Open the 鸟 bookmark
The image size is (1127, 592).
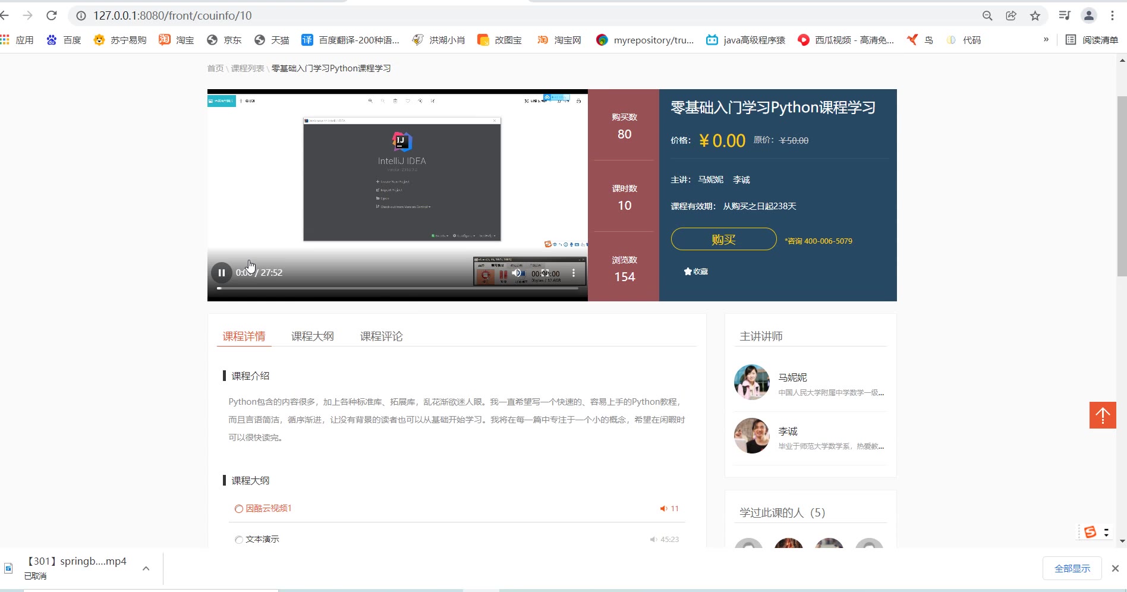920,40
